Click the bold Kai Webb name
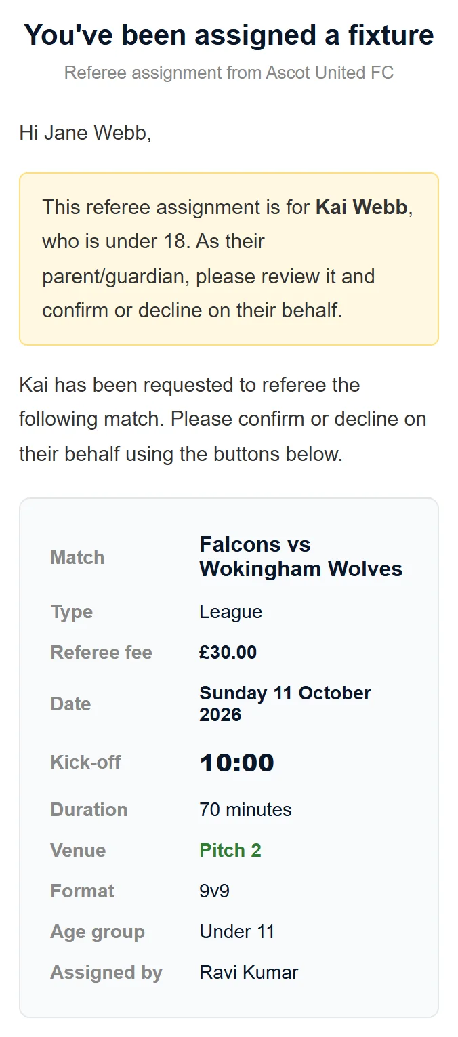Viewport: 458px width, 1037px height. 362,207
